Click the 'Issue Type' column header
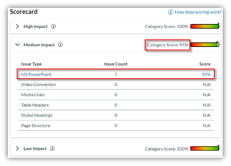The width and height of the screenshot is (231, 166). [x=31, y=64]
